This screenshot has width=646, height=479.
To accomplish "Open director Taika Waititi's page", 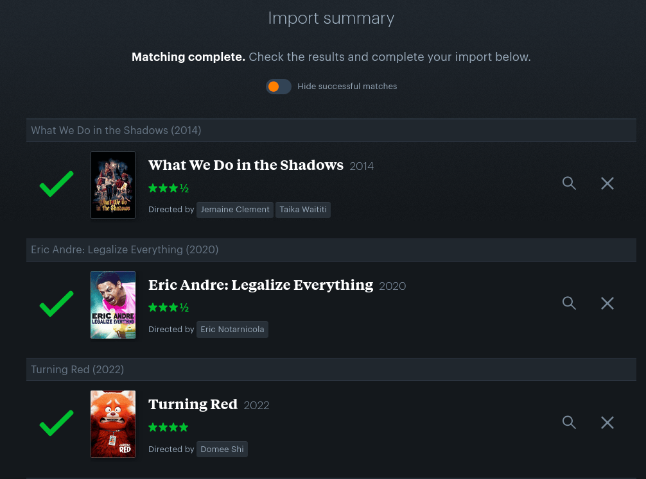I will [x=303, y=210].
